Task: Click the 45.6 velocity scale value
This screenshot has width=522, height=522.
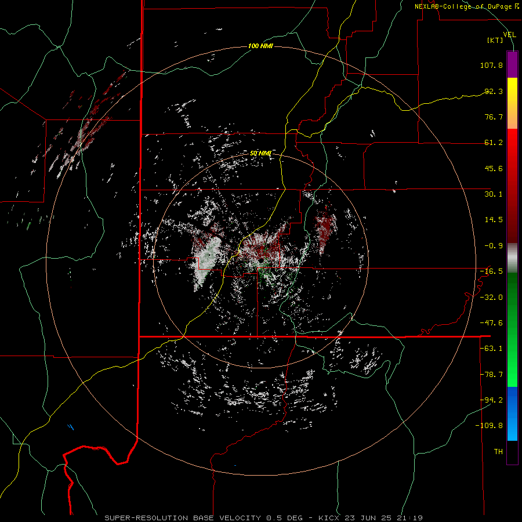Action: [494, 168]
